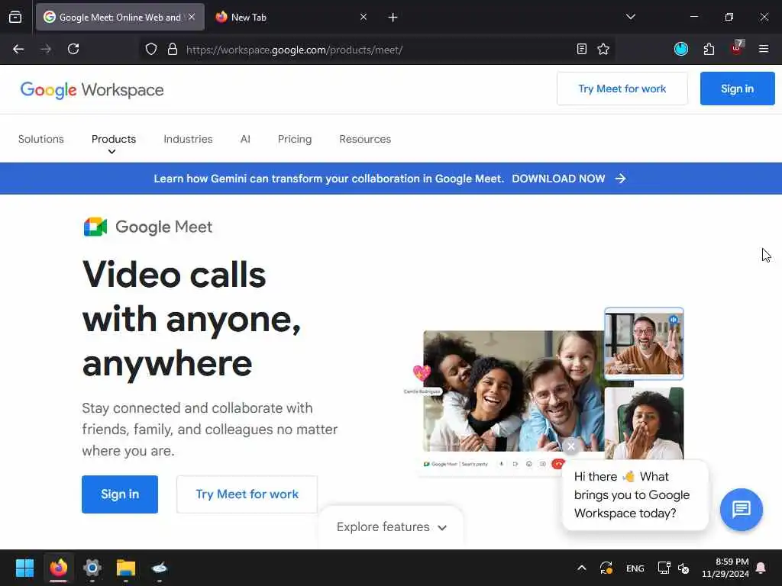Open the bird-like taskbar app icon

tap(160, 568)
